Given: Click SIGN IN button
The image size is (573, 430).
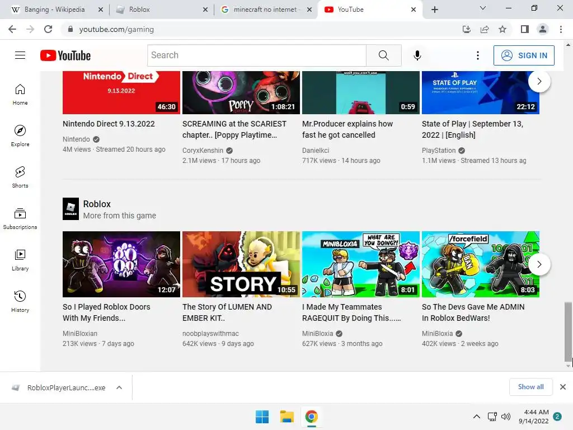Looking at the screenshot, I should coord(524,55).
